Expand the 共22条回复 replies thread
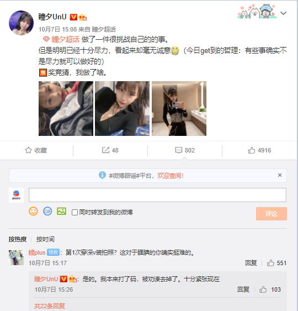 click(50, 306)
